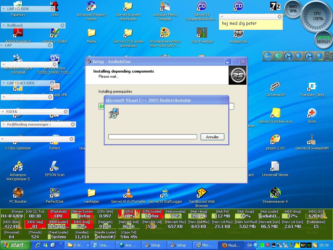Switch to the Mozilla Firefox taskbar button
333x250 pixels.
coord(231,245)
